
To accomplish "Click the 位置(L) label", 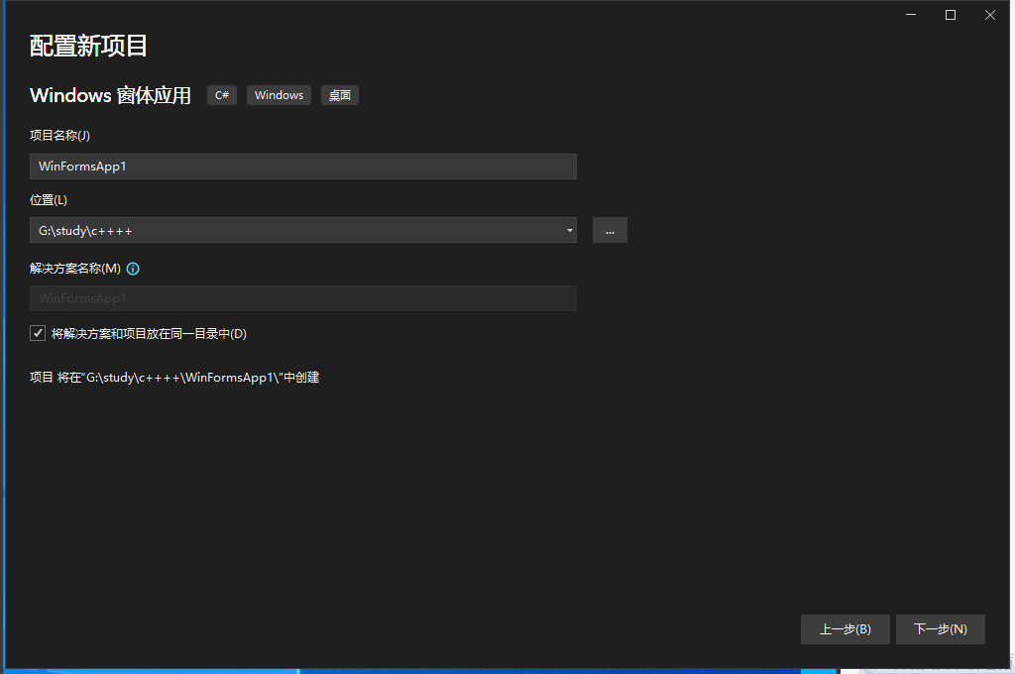I will click(49, 200).
